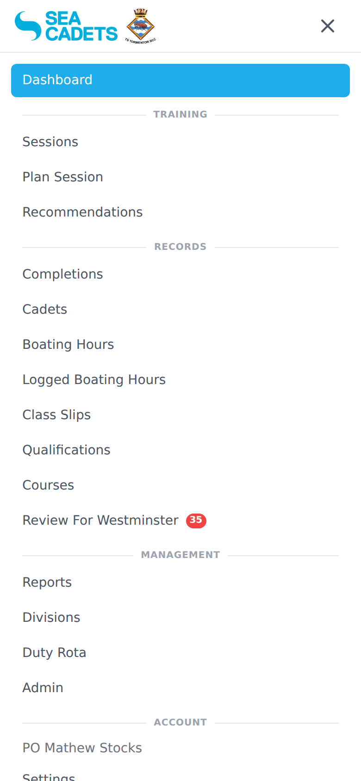Viewport: 361px width, 781px height.
Task: Open Divisions
Action: coord(51,617)
